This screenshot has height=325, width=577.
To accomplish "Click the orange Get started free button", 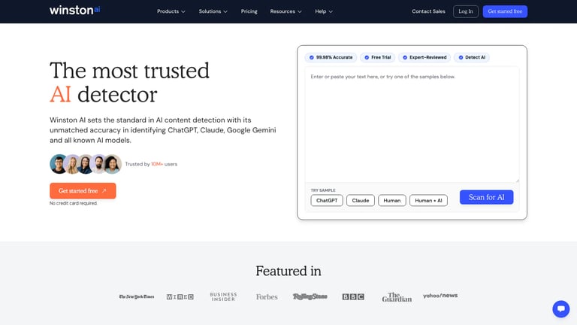I will click(x=83, y=191).
